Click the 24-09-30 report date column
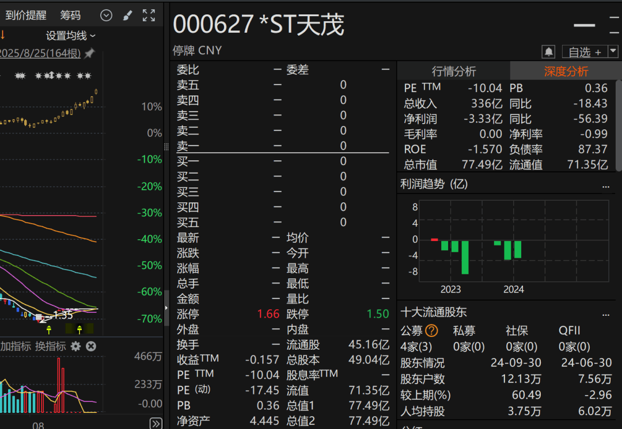The width and height of the screenshot is (622, 429). click(515, 362)
